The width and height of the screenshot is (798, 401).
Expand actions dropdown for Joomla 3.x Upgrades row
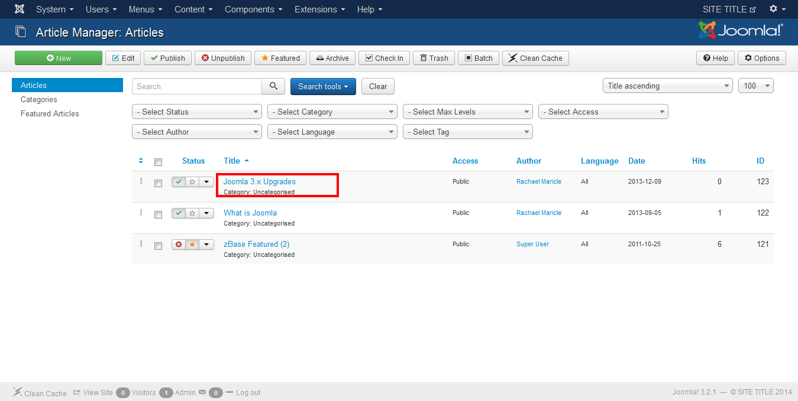[x=206, y=182]
